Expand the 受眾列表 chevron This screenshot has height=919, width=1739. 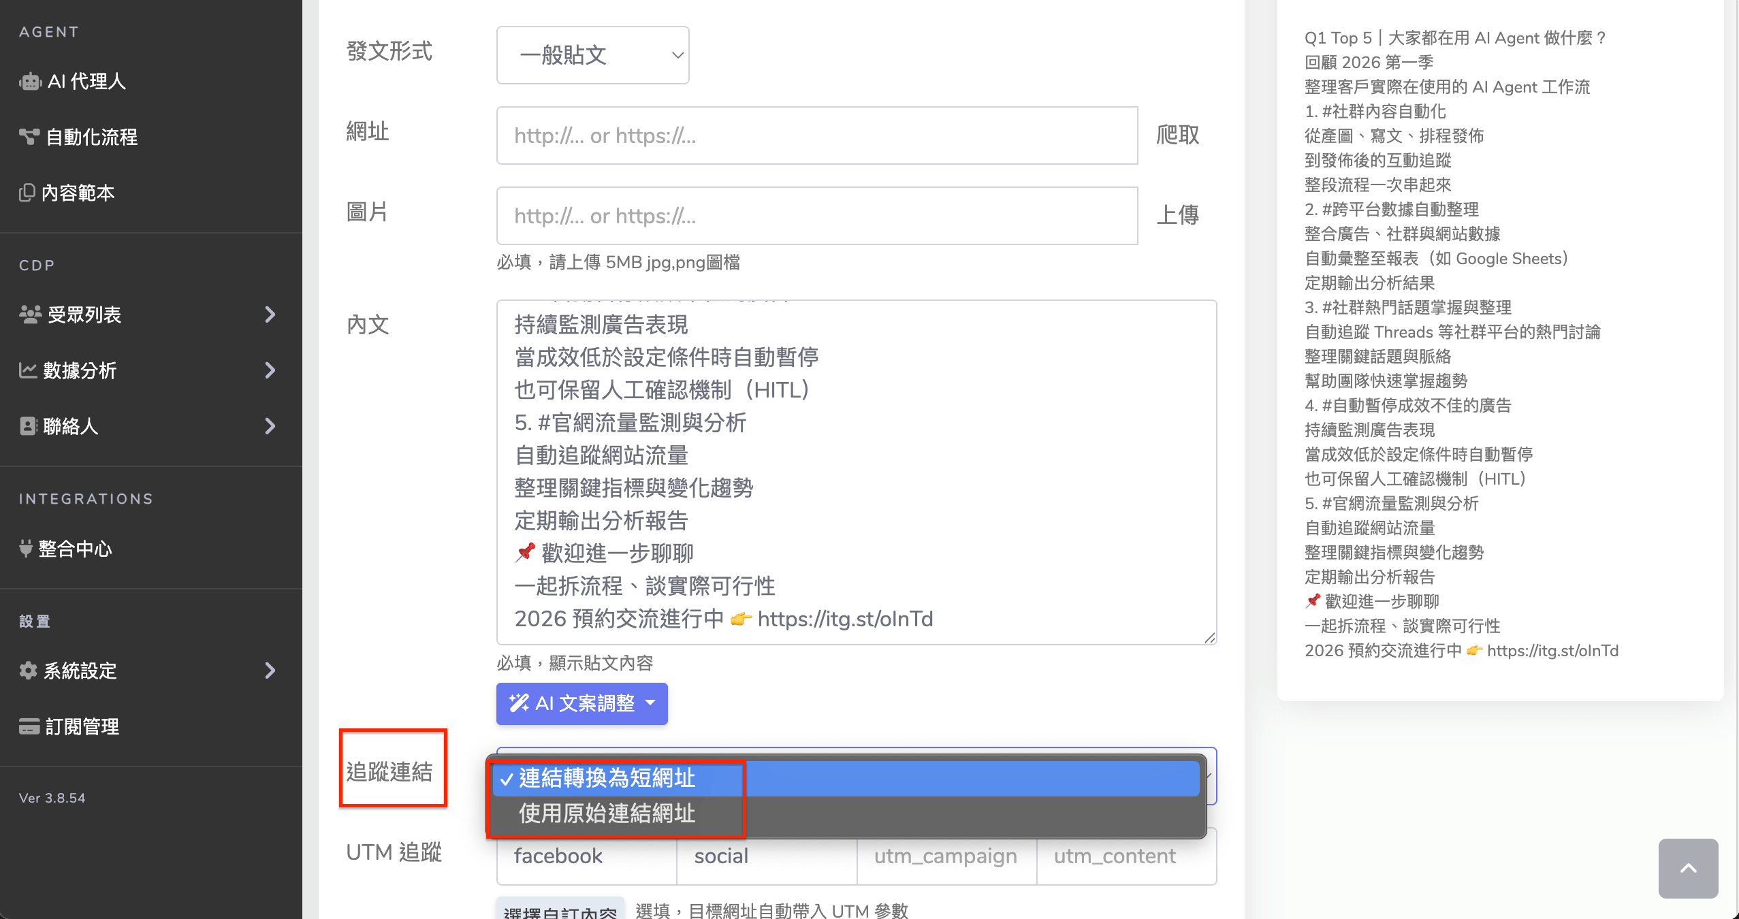(270, 315)
